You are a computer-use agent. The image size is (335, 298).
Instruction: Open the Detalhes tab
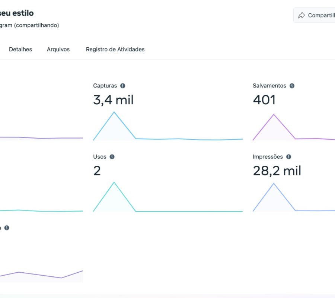pyautogui.click(x=20, y=50)
